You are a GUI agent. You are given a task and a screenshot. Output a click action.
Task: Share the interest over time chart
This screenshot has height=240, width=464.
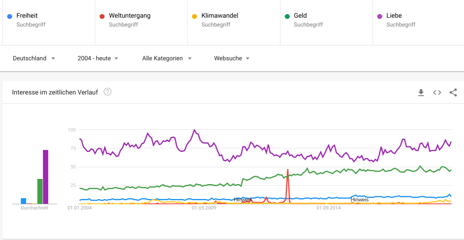pyautogui.click(x=453, y=92)
